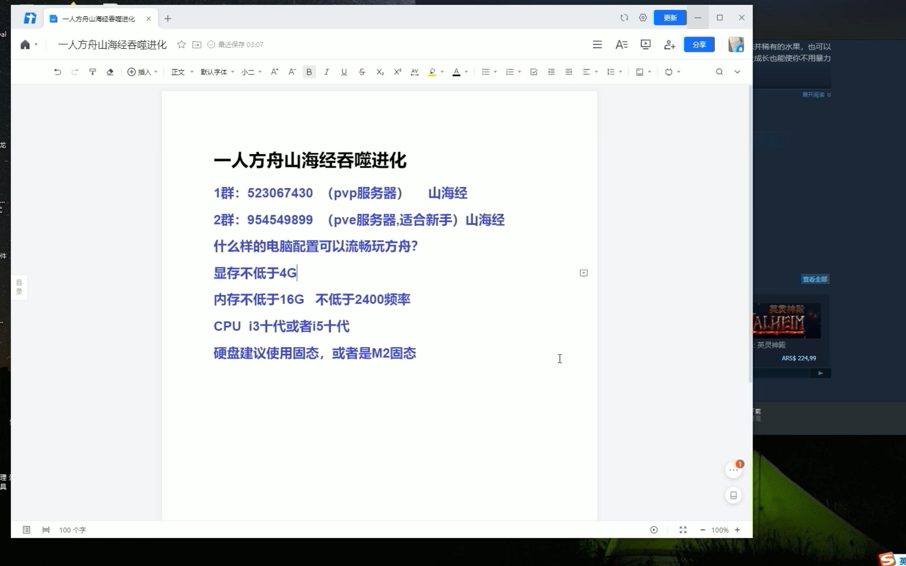The height and width of the screenshot is (566, 906).
Task: Zoom out with minus button
Action: [x=703, y=530]
